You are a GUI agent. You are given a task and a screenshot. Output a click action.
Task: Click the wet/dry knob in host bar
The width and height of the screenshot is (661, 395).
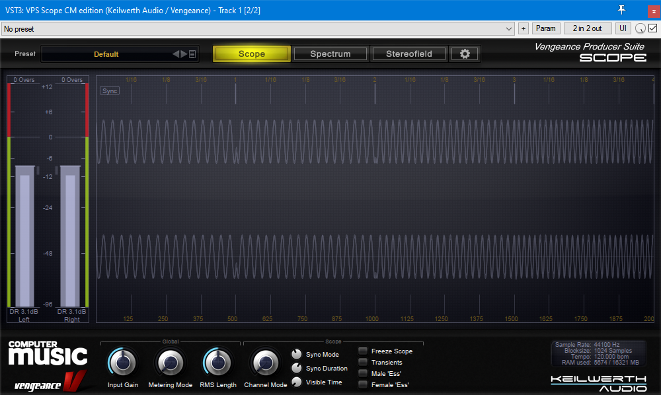click(x=640, y=28)
